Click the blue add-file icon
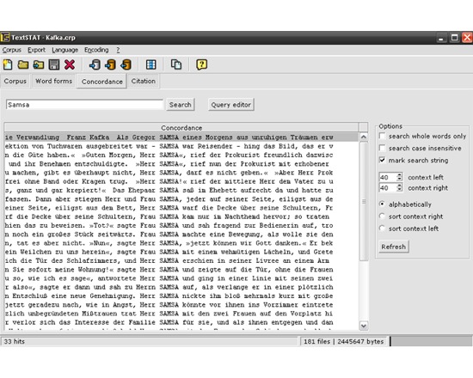This screenshot has height=378, width=473. (95, 64)
